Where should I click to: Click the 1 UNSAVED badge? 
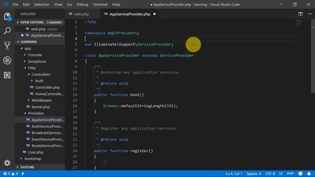[54, 22]
